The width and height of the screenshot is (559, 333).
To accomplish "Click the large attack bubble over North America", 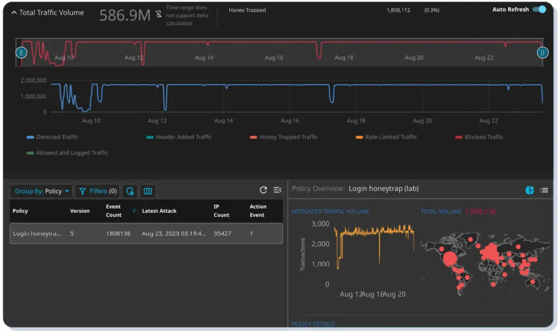I will 450,259.
